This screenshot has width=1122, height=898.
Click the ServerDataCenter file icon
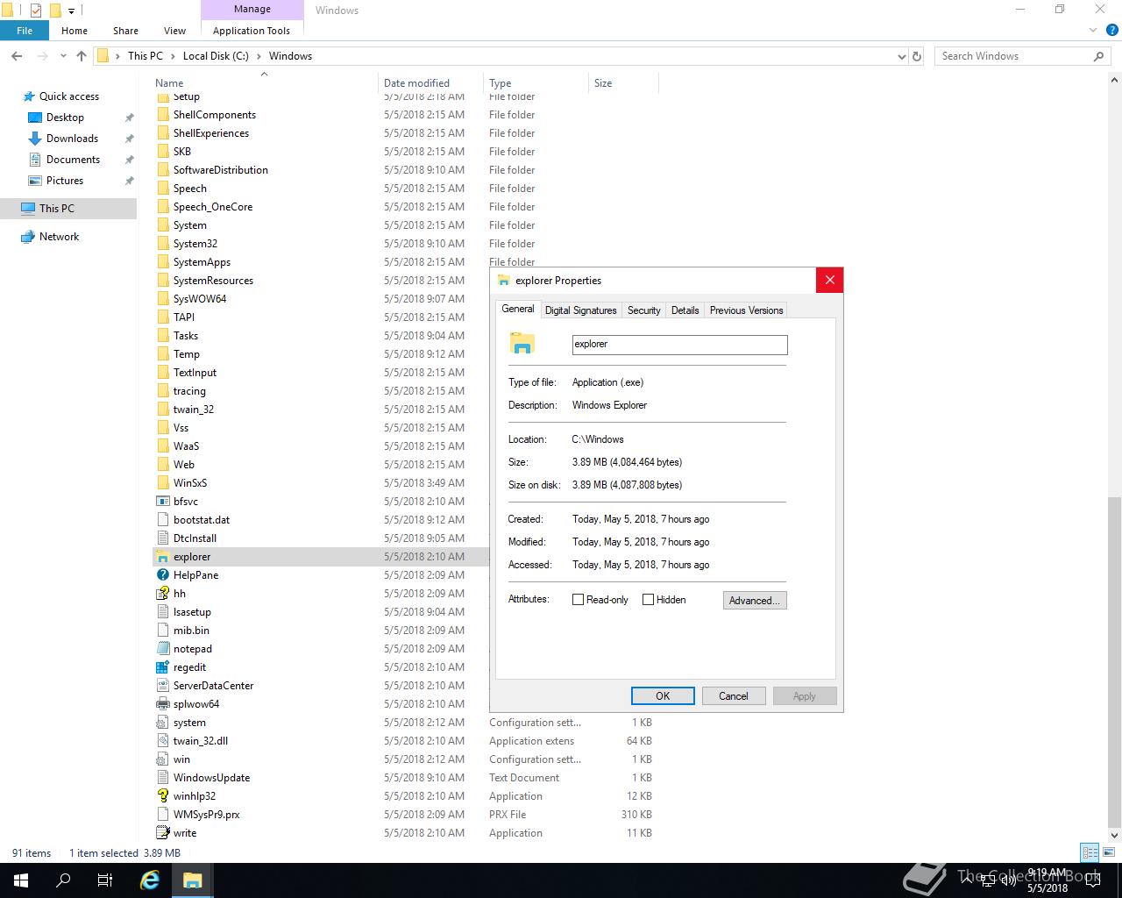tap(162, 686)
